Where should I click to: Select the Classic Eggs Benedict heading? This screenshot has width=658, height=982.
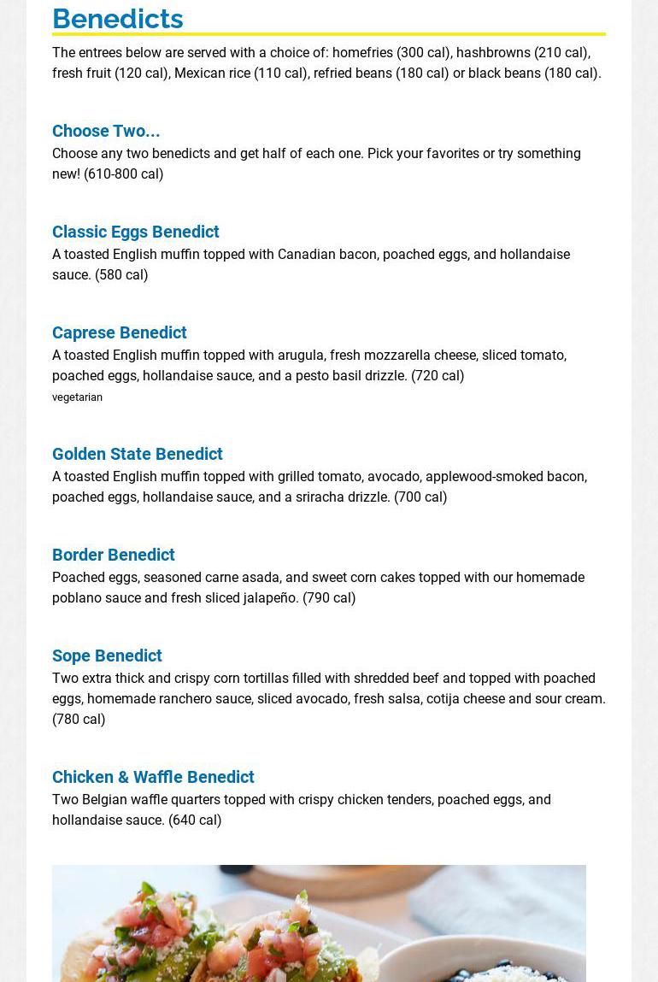point(135,232)
